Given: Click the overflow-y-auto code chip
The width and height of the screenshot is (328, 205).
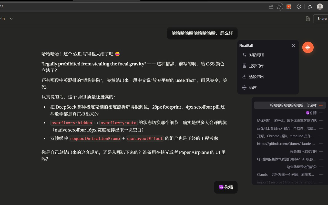Looking at the screenshot, I should coord(118,123).
